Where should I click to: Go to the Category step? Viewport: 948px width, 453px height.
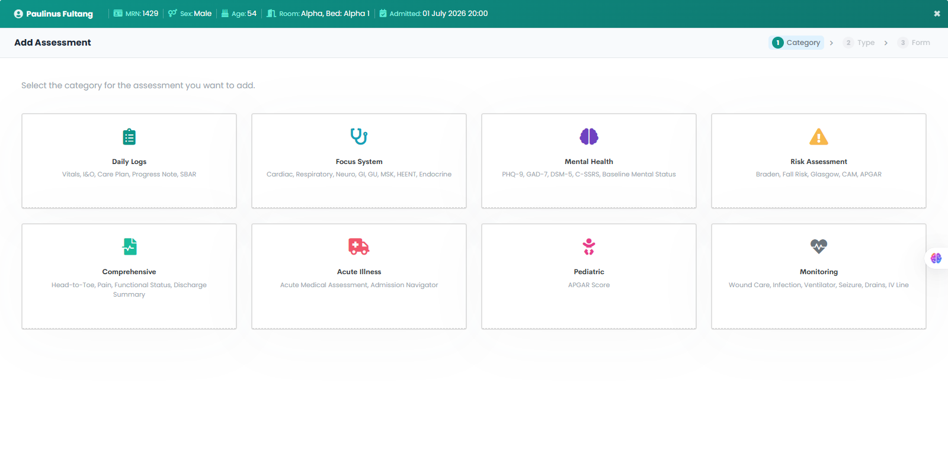pyautogui.click(x=796, y=43)
